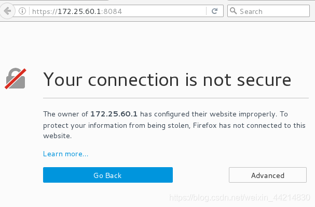Click the blog.csdn.net watermark text
Screen dimensions: 315x207
(240, 198)
